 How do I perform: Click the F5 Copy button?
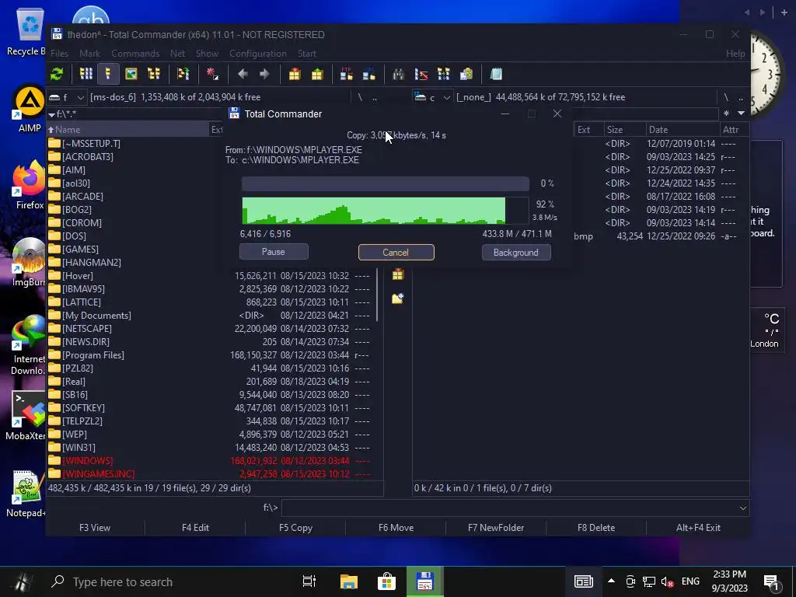(295, 528)
